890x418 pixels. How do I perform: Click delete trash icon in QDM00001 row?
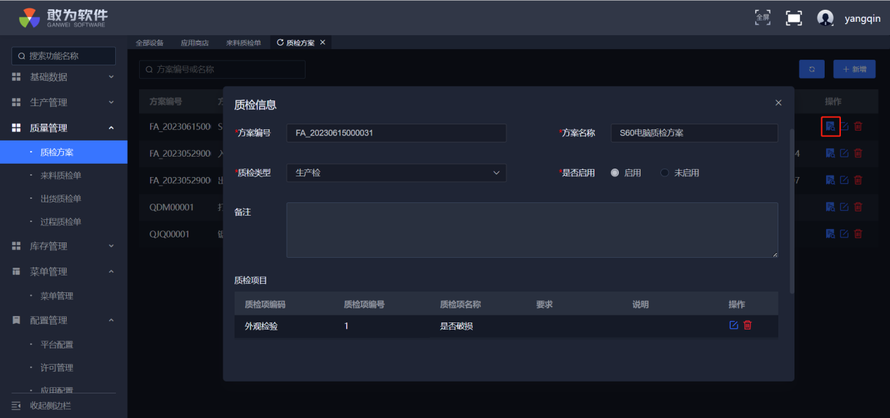858,207
